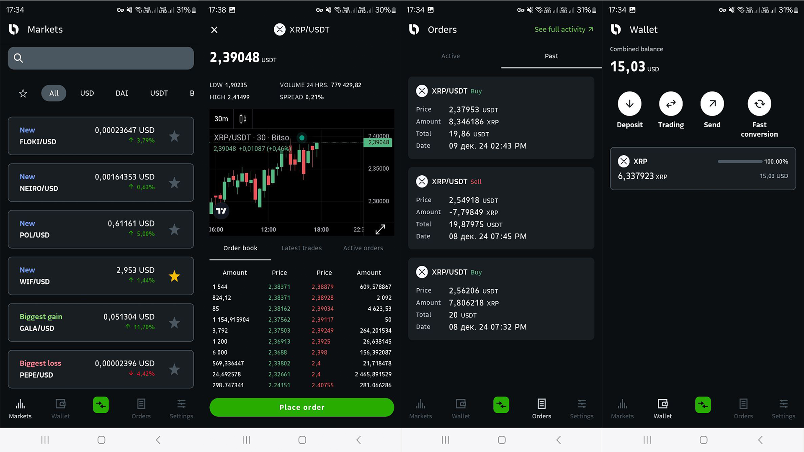804x452 pixels.
Task: Open See full activity link
Action: click(x=564, y=29)
